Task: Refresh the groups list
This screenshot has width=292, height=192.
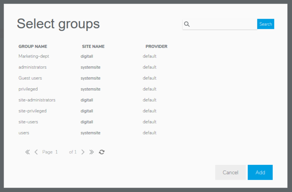Action: [102, 152]
